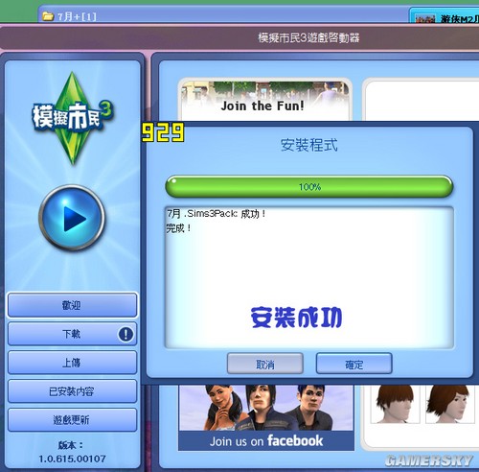The width and height of the screenshot is (479, 472).
Task: Click the exclamation alert icon on 下載
Action: coord(125,334)
